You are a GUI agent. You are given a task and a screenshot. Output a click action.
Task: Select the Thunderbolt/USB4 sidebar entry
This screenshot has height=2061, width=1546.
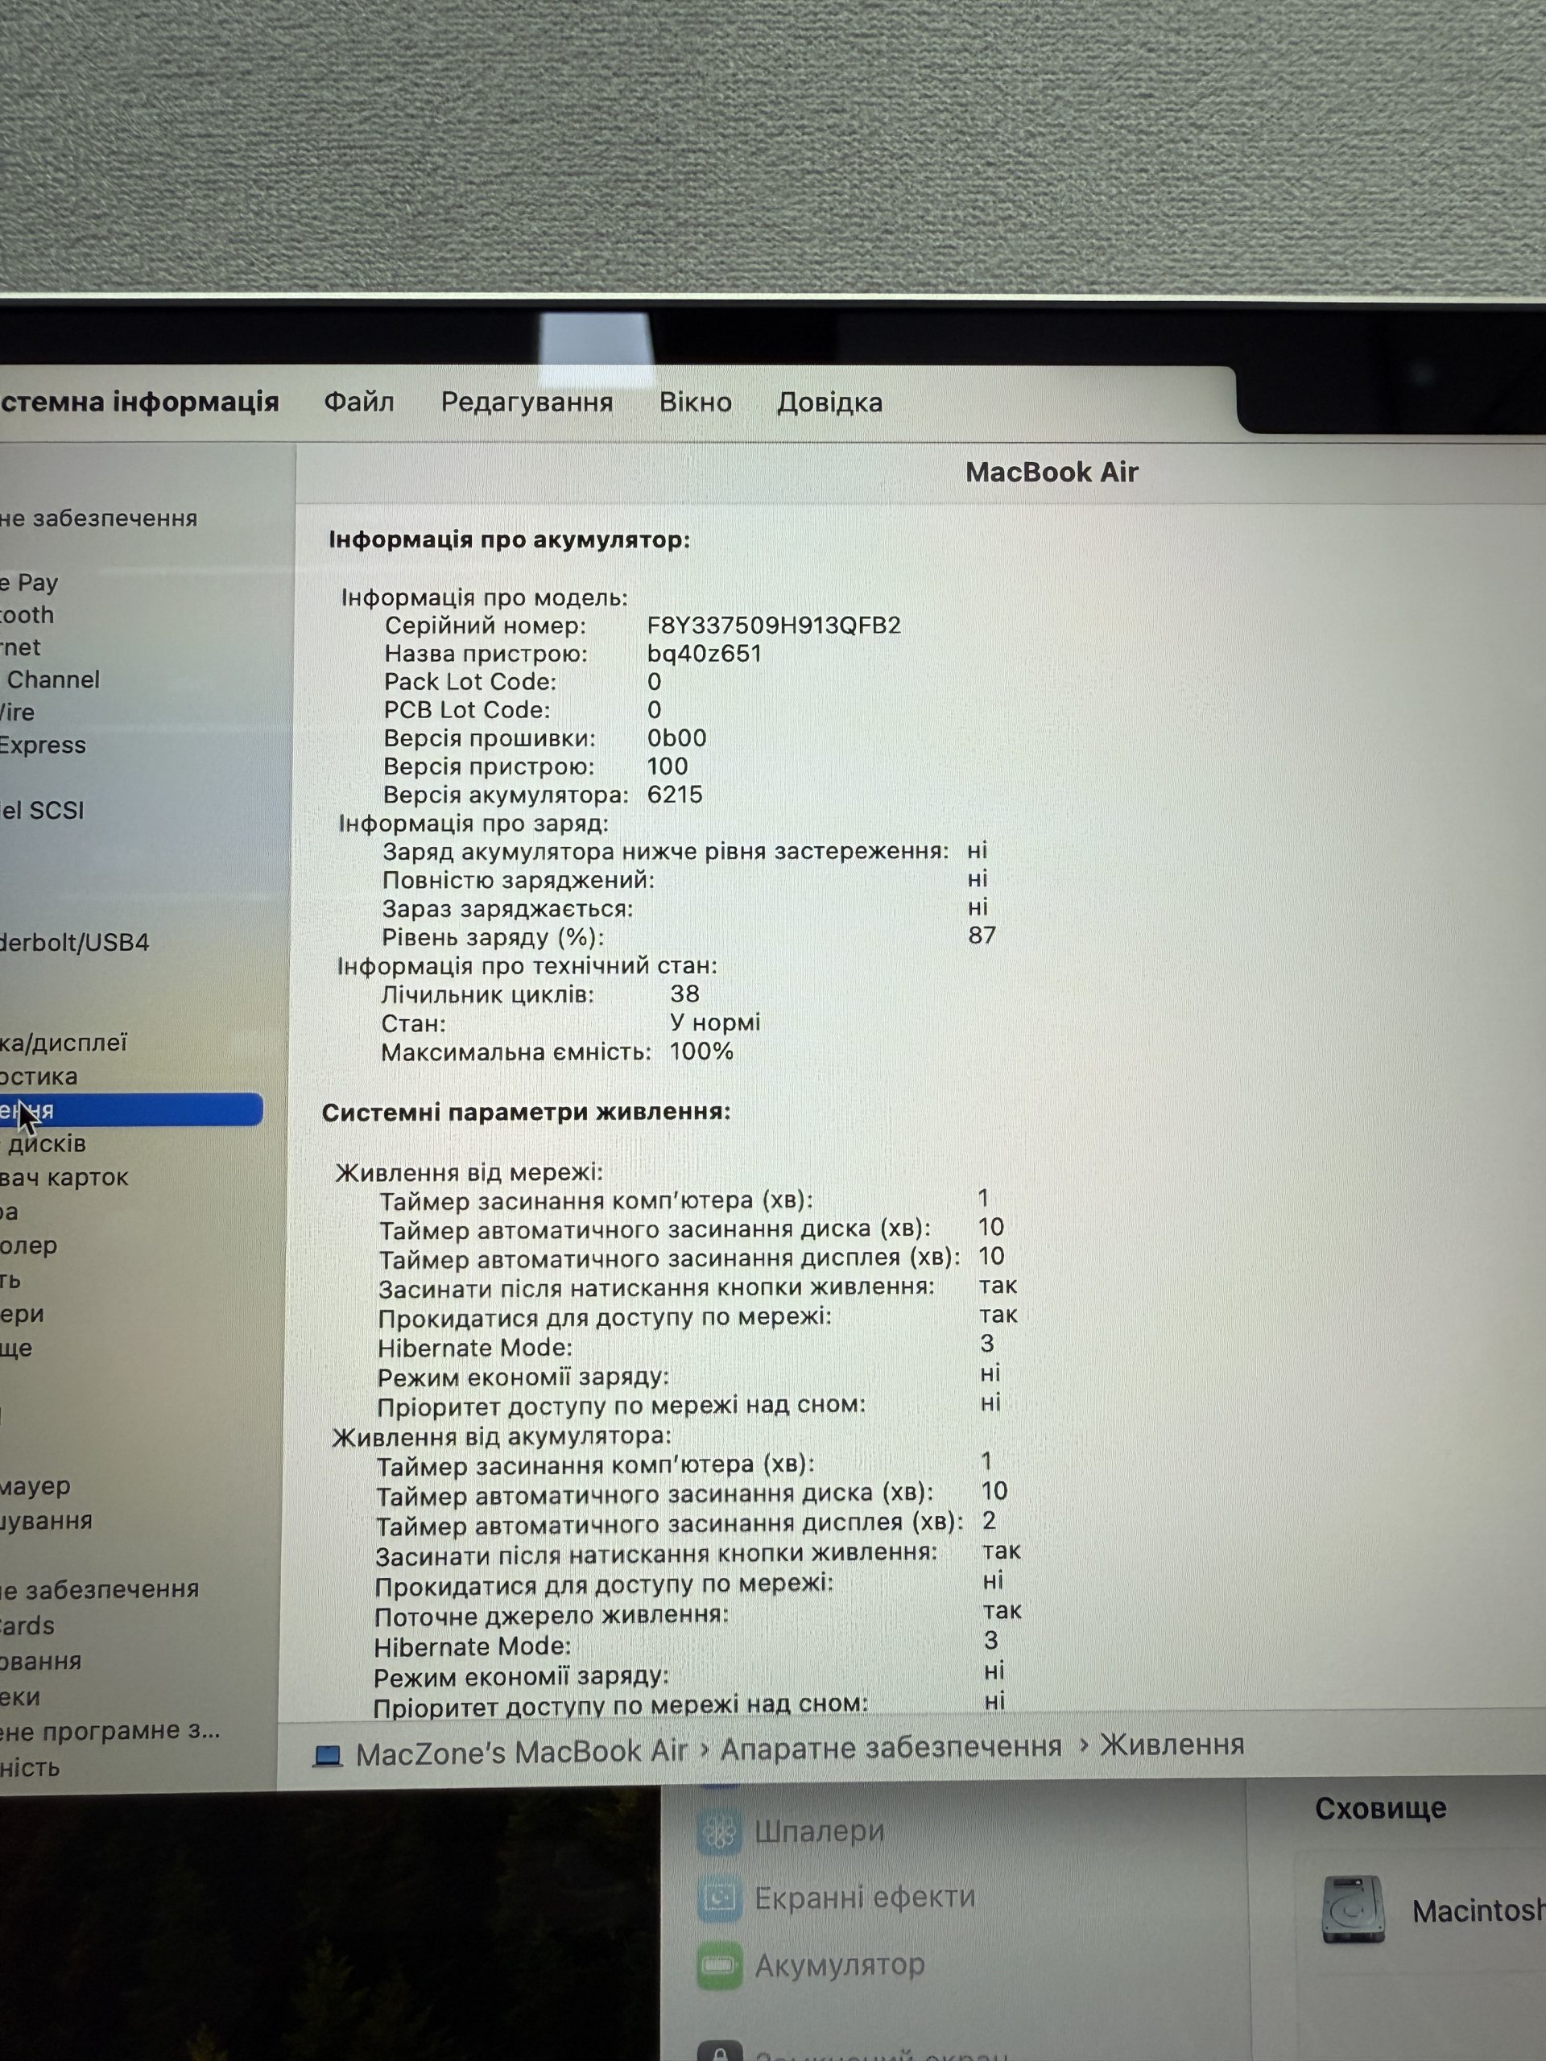75,942
